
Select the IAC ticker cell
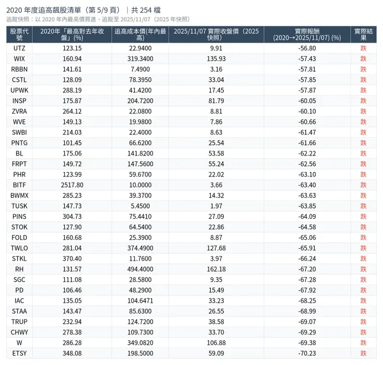(x=19, y=300)
